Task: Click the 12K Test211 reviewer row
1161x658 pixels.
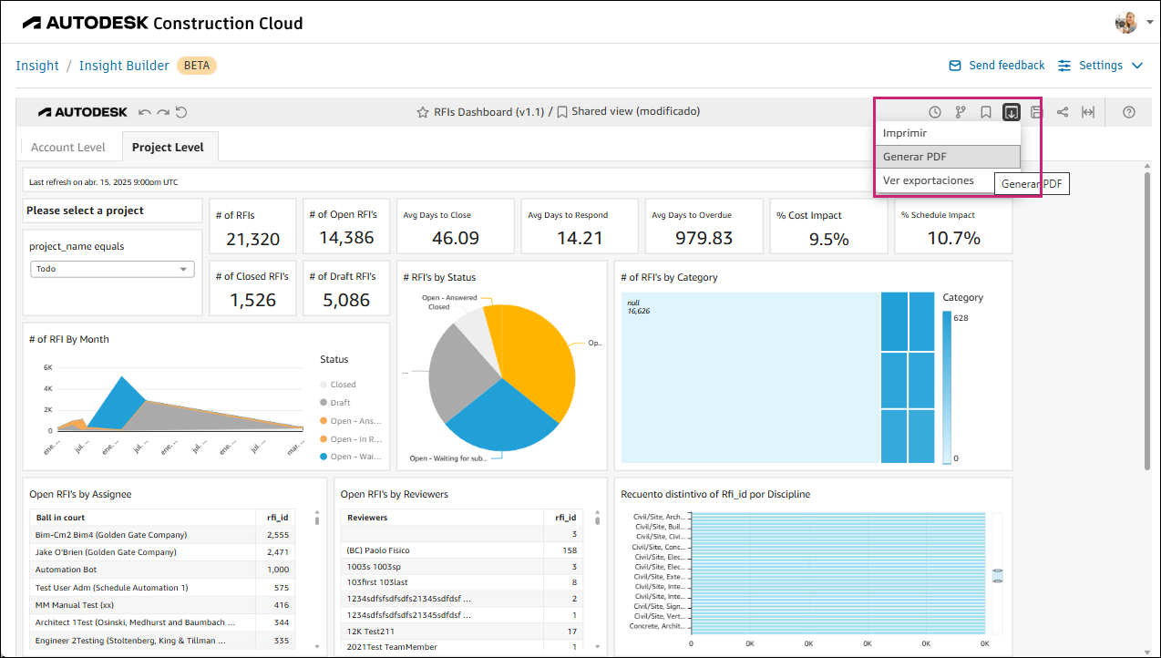Action: tap(462, 631)
